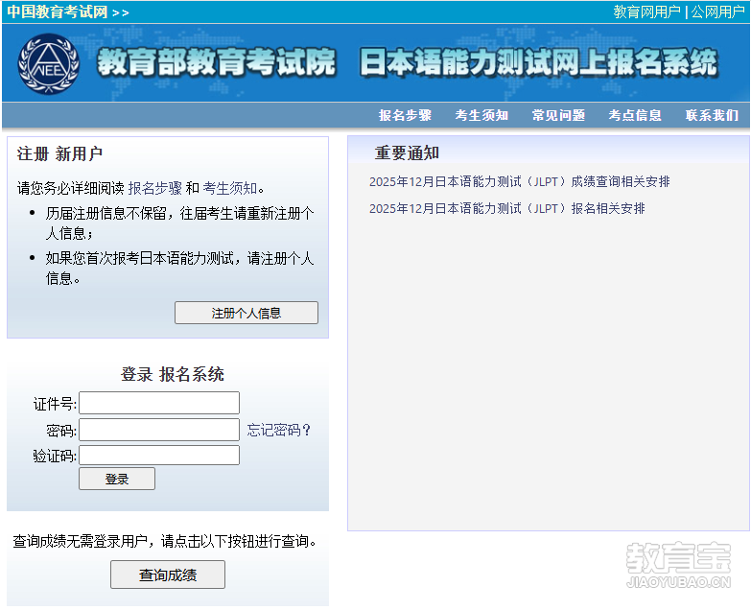Open the 考生须知 navigation menu item
The image size is (751, 610).
(x=481, y=115)
